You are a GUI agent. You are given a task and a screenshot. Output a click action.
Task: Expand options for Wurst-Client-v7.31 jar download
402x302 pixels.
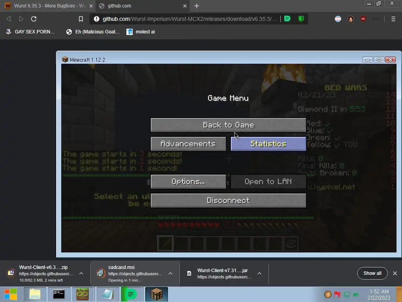(259, 274)
